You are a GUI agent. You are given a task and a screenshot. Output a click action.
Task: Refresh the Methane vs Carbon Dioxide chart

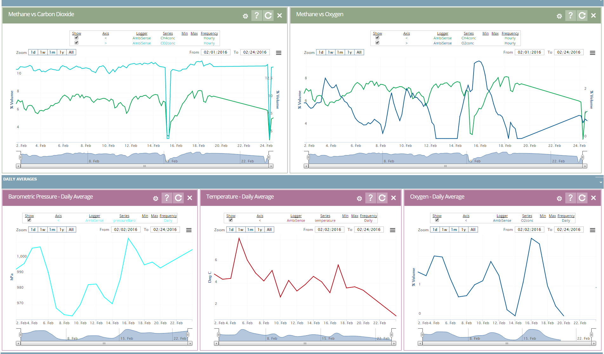(x=268, y=15)
